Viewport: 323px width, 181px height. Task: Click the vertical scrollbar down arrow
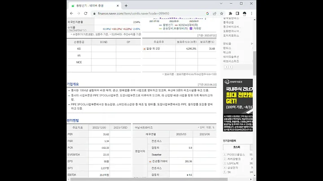coord(255,176)
